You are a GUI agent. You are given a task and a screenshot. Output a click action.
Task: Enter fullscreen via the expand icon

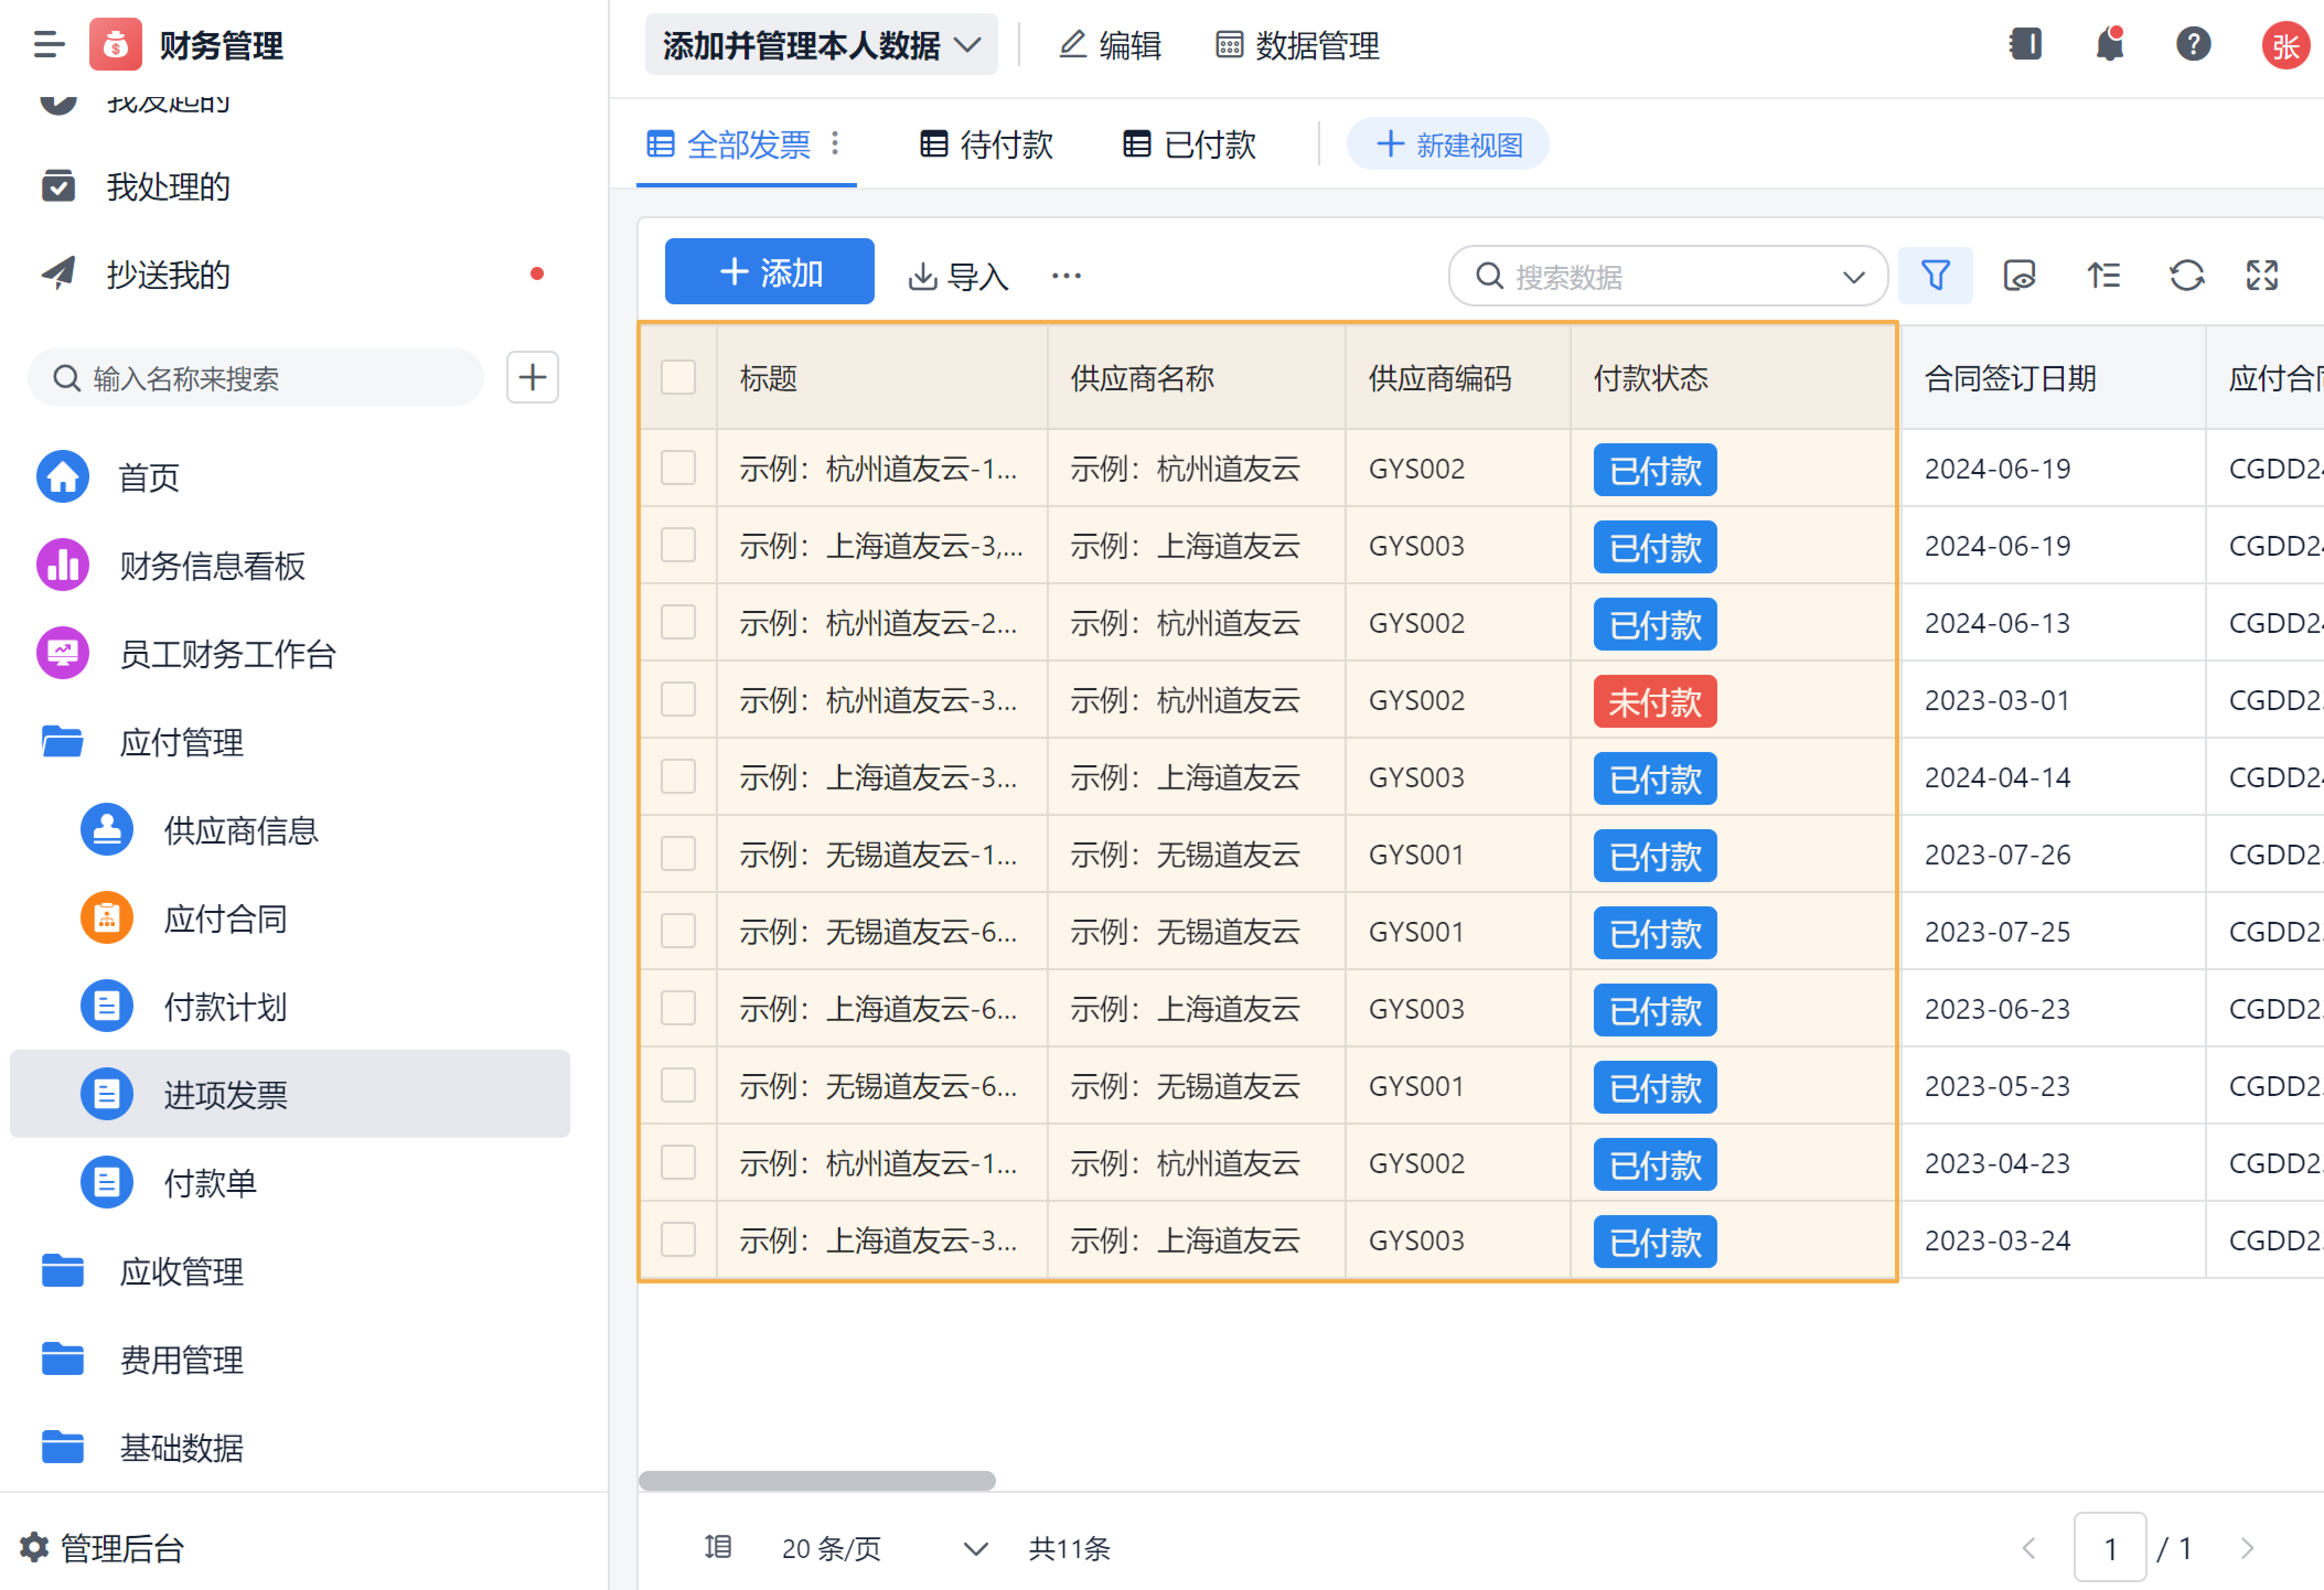(x=2262, y=276)
